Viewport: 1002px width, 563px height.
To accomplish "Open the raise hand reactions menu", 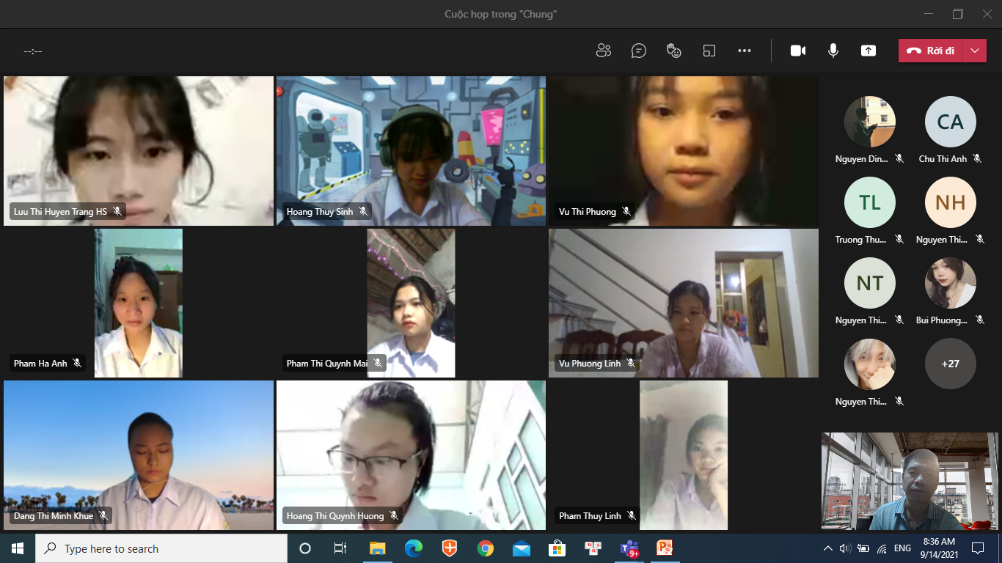I will [674, 51].
